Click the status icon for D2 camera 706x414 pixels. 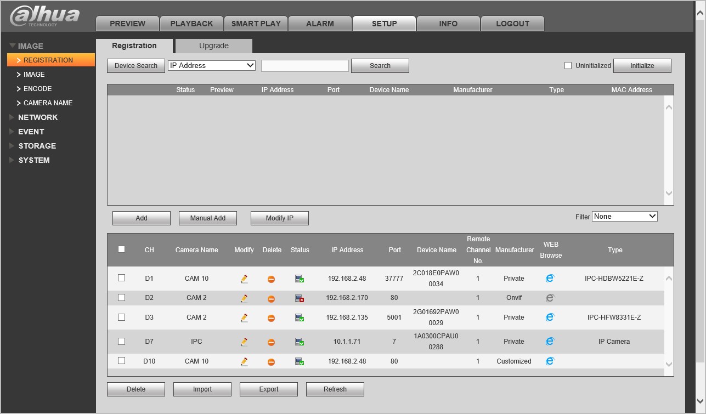click(x=300, y=299)
